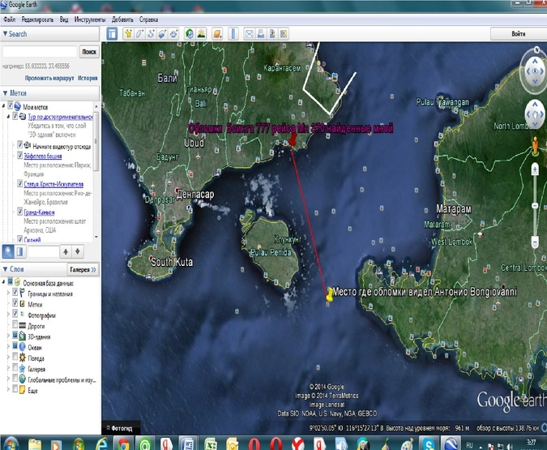Enable the Дороги layer checkbox

click(15, 325)
